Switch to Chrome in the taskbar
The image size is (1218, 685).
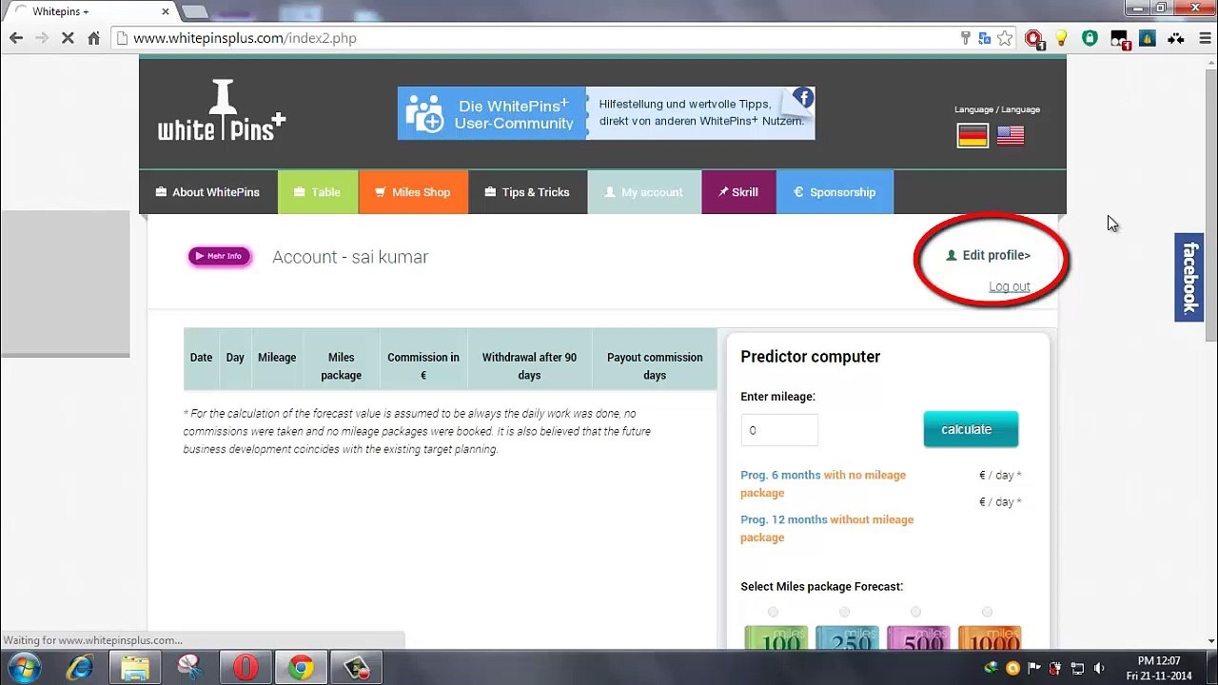pyautogui.click(x=301, y=668)
